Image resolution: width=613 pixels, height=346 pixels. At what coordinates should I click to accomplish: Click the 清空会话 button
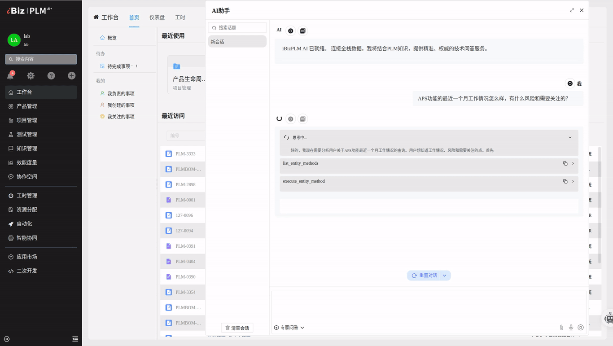click(237, 328)
